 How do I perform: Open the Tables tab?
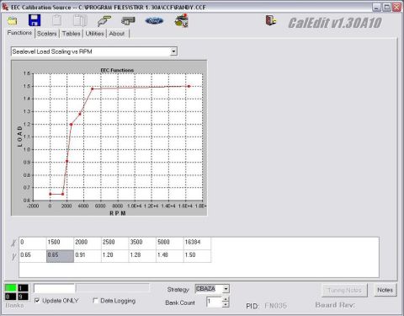click(71, 34)
